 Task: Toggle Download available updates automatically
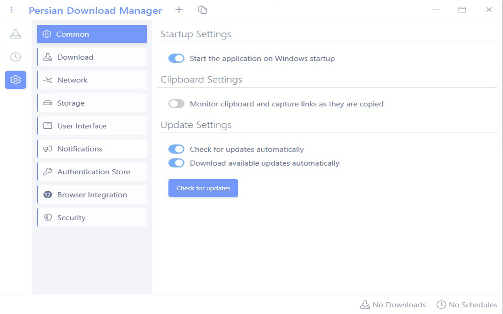(x=176, y=163)
